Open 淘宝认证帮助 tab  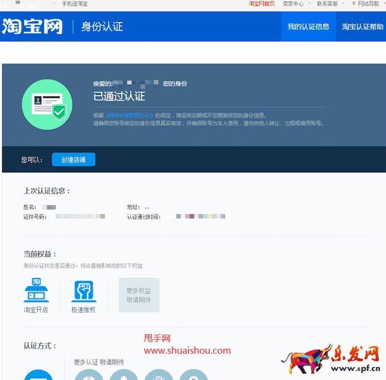click(363, 27)
